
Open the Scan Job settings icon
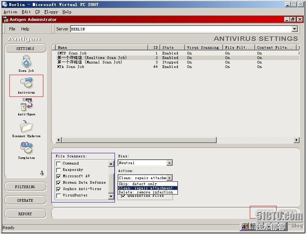click(26, 62)
